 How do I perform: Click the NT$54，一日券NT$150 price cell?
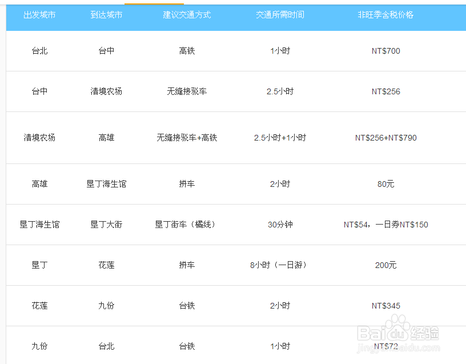point(385,225)
